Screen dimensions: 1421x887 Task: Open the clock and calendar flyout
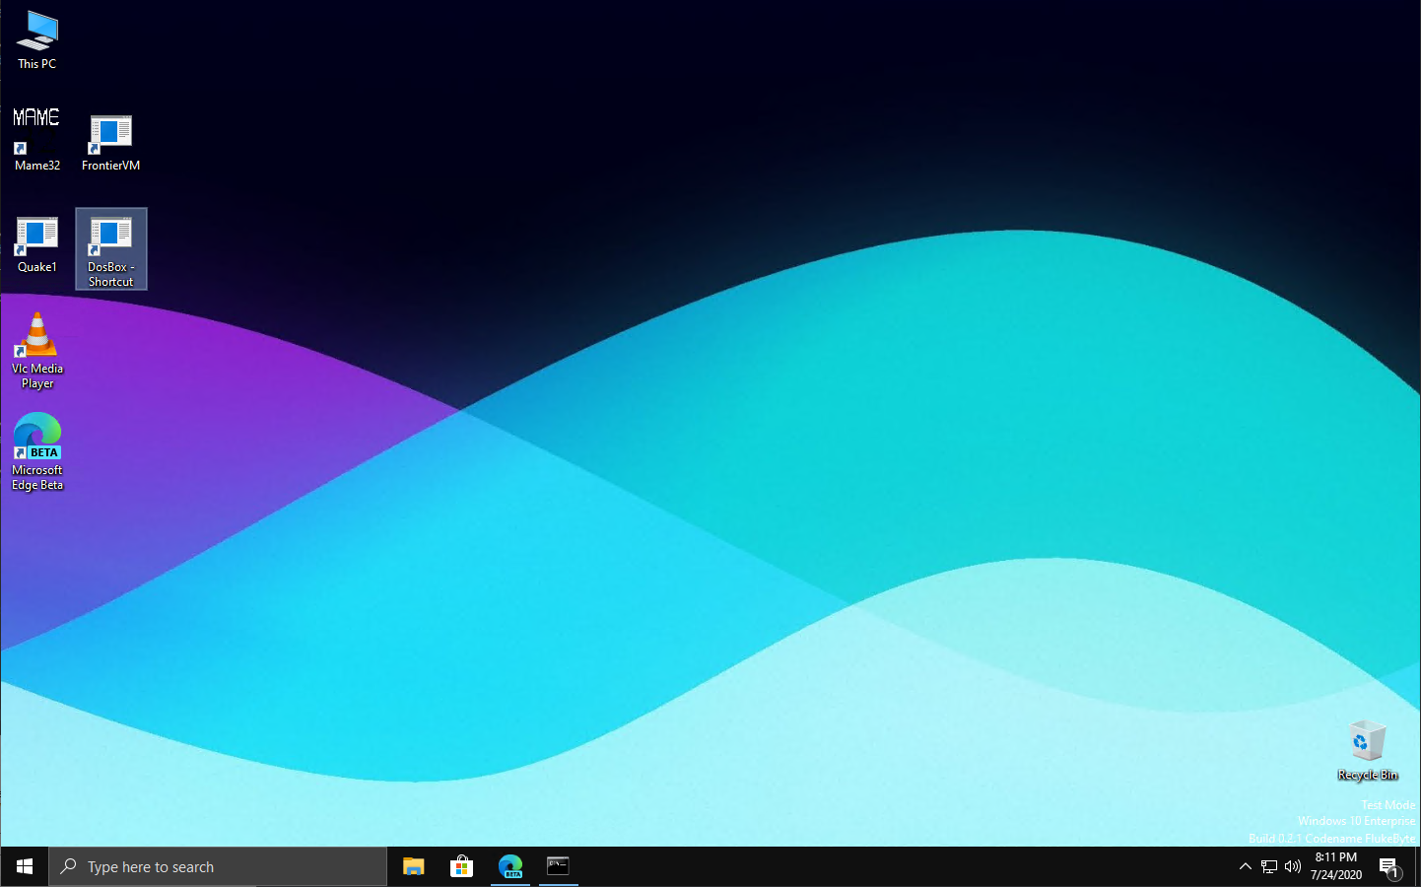click(1335, 866)
